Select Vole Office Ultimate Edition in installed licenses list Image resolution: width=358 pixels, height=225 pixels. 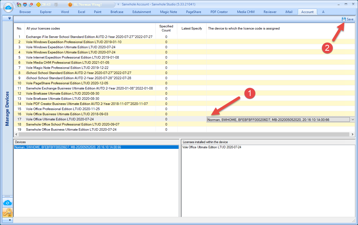click(212, 147)
